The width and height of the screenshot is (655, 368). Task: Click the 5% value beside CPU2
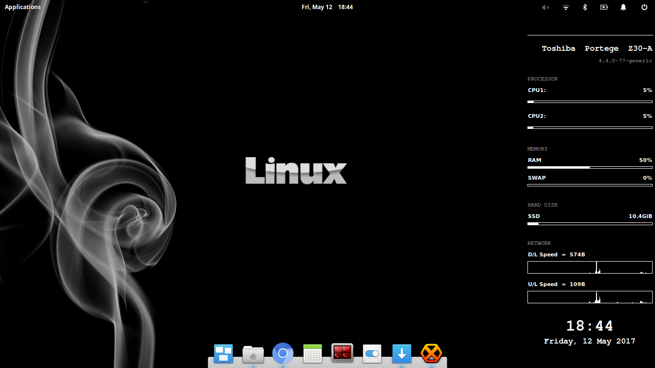pos(647,116)
